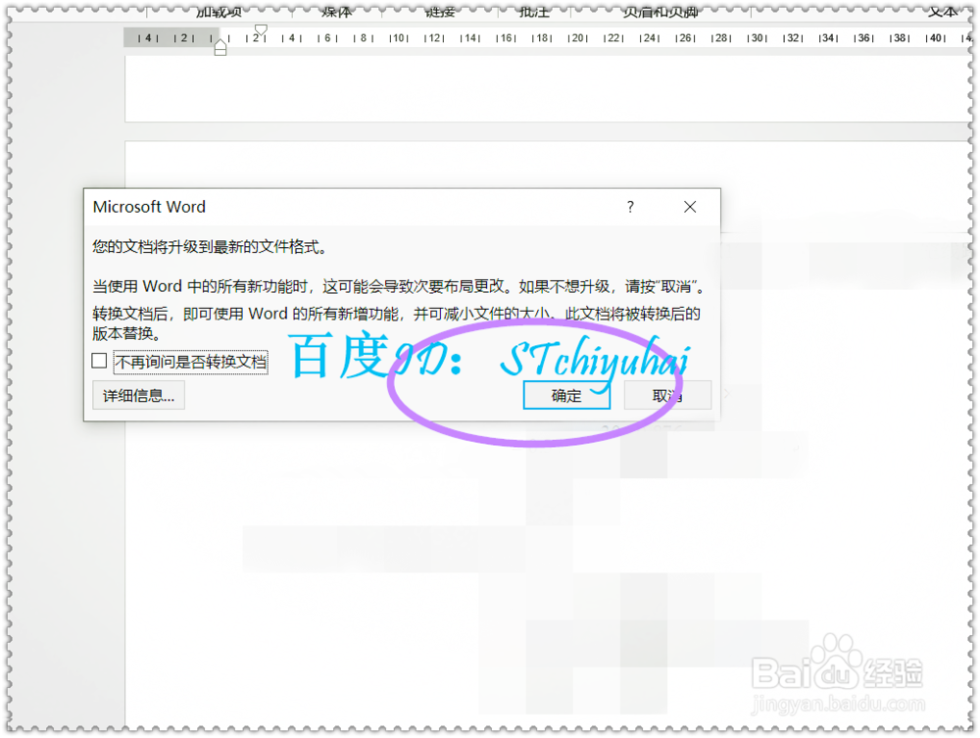Open 详细信息... for more details
This screenshot has width=980, height=738.
click(x=139, y=395)
